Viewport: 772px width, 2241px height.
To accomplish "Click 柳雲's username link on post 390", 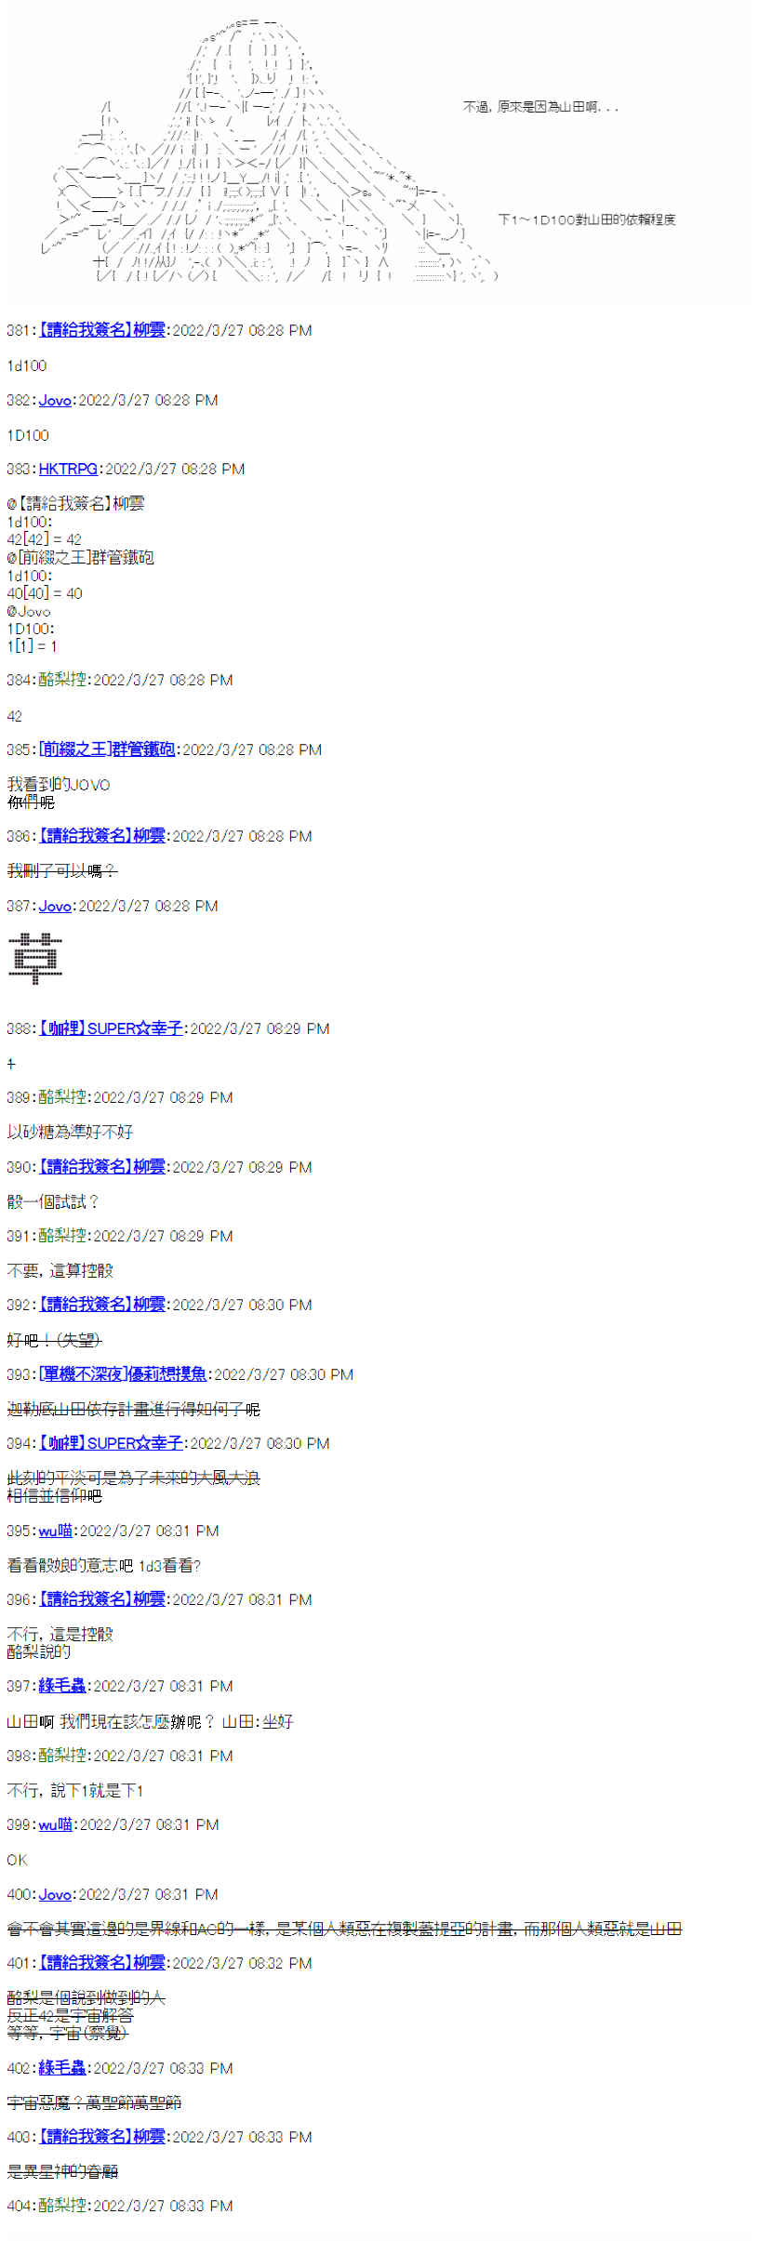I will click(x=102, y=1167).
